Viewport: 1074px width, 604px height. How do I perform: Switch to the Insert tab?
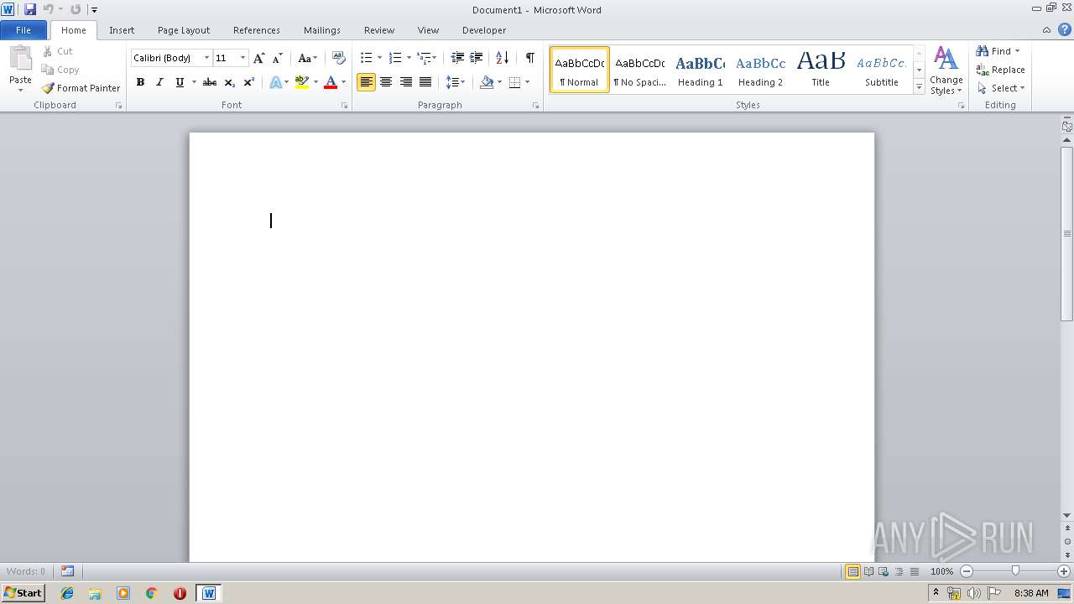(x=122, y=30)
